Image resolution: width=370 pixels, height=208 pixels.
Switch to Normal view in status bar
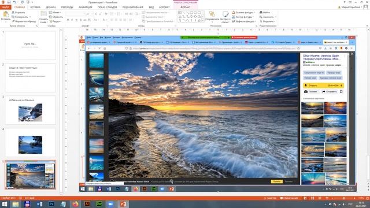305,198
